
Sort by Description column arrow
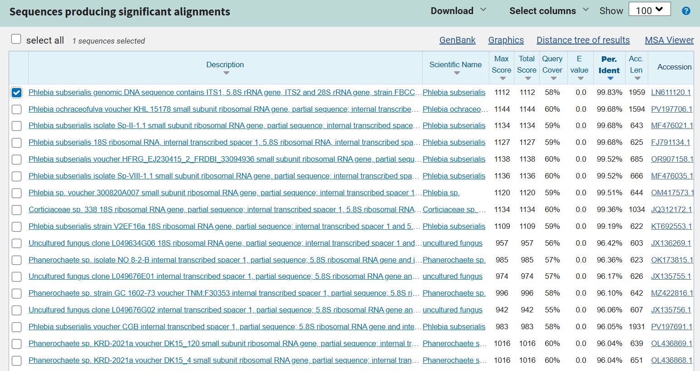[226, 73]
